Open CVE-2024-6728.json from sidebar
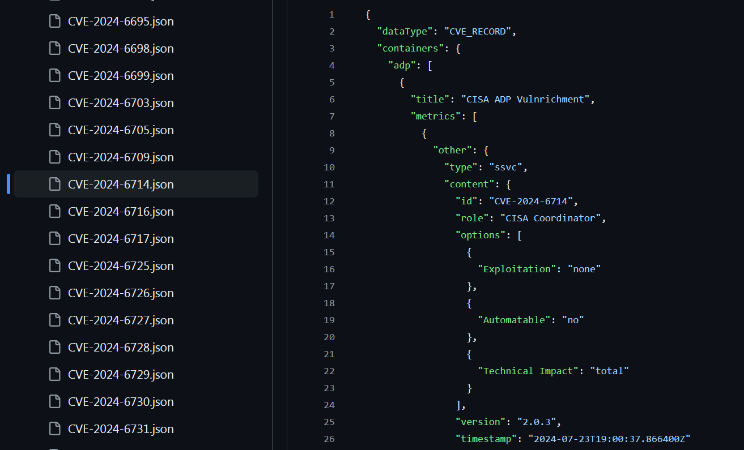744x450 pixels. click(x=121, y=348)
